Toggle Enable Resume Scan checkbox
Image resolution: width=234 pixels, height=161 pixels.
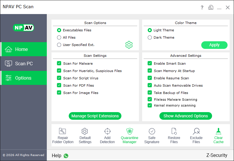[150, 78]
